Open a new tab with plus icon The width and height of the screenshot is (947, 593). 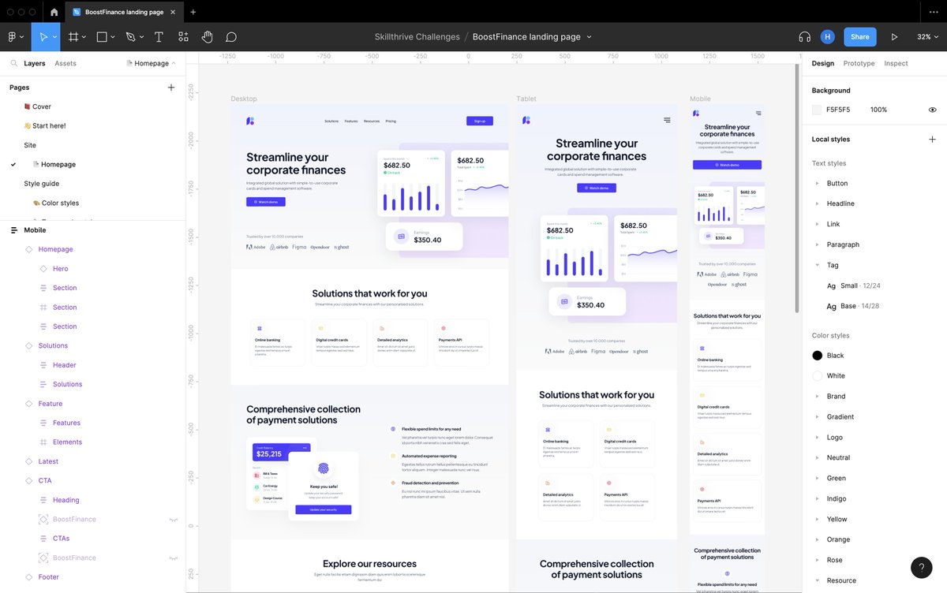click(193, 12)
